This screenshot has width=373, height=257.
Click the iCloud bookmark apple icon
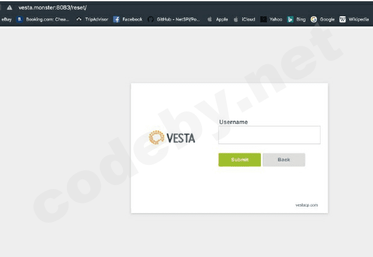[x=236, y=19]
